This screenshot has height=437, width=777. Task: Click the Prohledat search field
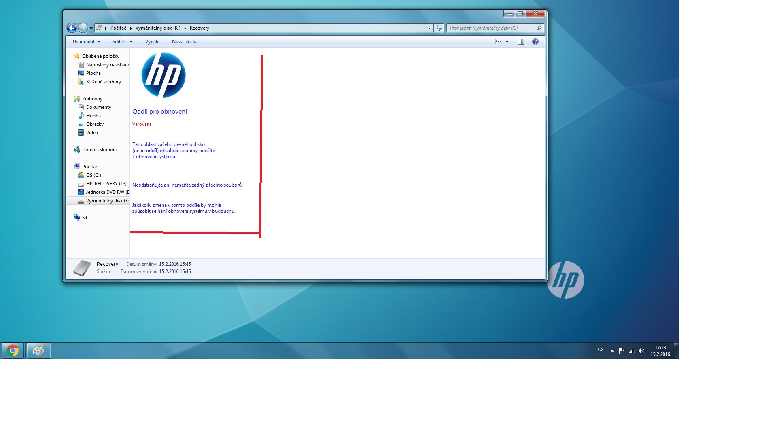(492, 28)
